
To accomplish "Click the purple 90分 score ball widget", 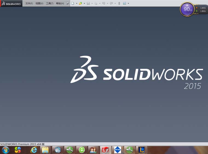I will 187,9.
